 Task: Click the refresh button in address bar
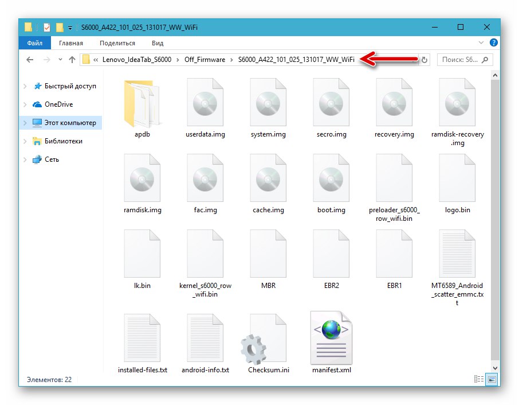[x=424, y=59]
